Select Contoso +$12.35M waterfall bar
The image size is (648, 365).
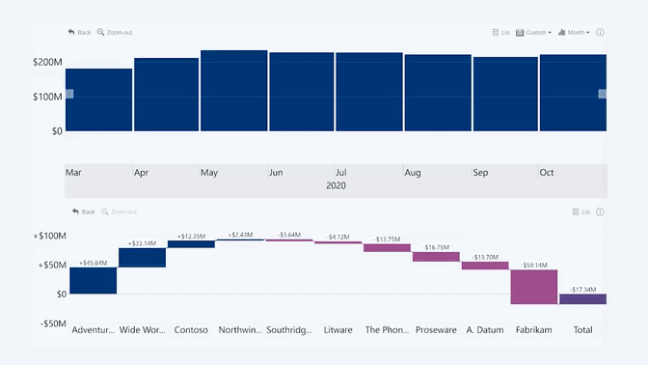[191, 244]
